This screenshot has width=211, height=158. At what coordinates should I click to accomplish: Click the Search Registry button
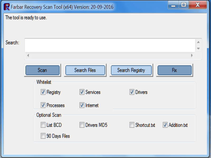point(131,70)
